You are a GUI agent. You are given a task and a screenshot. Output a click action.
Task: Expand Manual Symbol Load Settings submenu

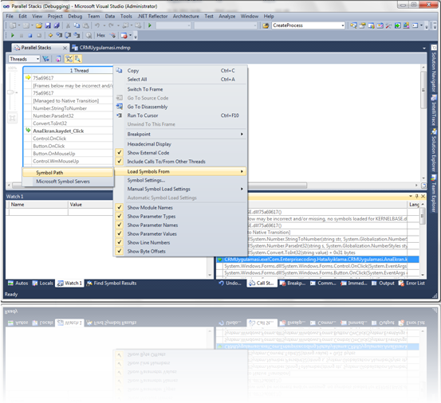[x=180, y=189]
